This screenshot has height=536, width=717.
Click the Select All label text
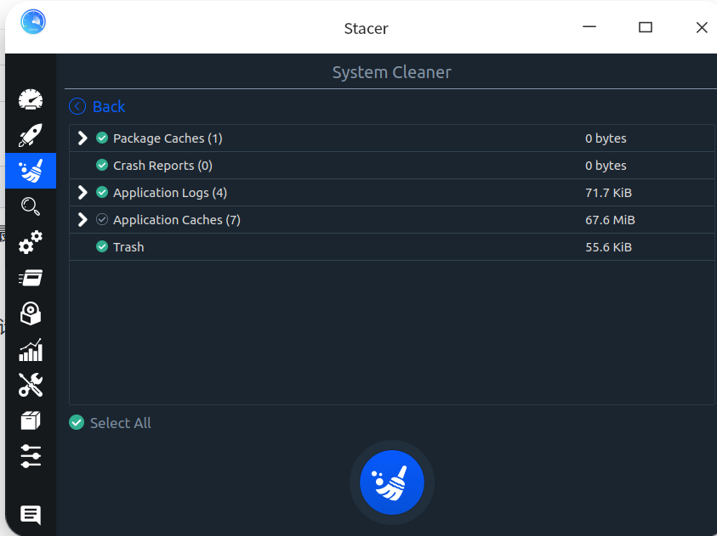120,423
